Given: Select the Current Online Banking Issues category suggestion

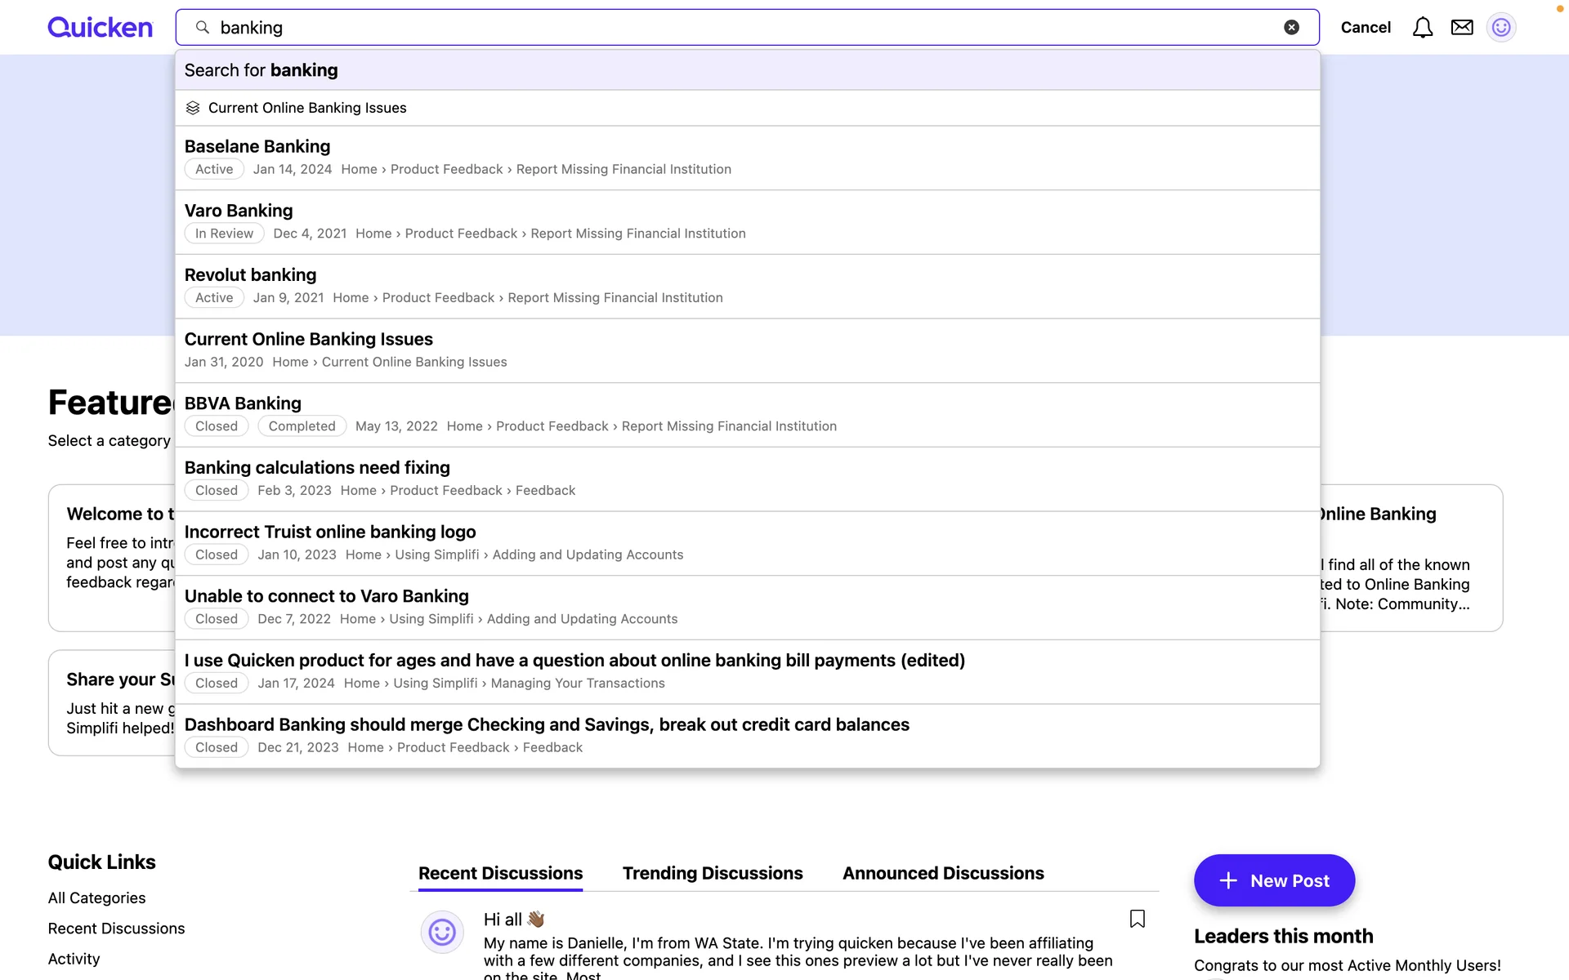Looking at the screenshot, I should tap(307, 108).
